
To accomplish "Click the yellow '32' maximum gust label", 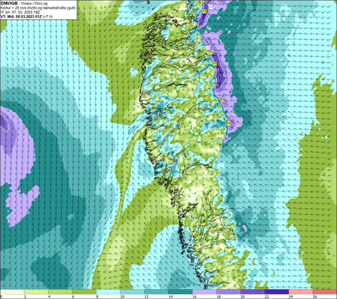I will pyautogui.click(x=215, y=63).
